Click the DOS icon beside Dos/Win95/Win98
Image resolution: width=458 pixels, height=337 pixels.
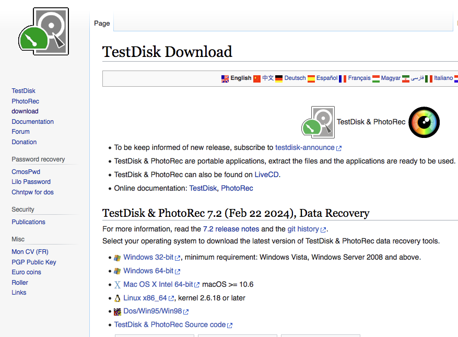pos(118,311)
